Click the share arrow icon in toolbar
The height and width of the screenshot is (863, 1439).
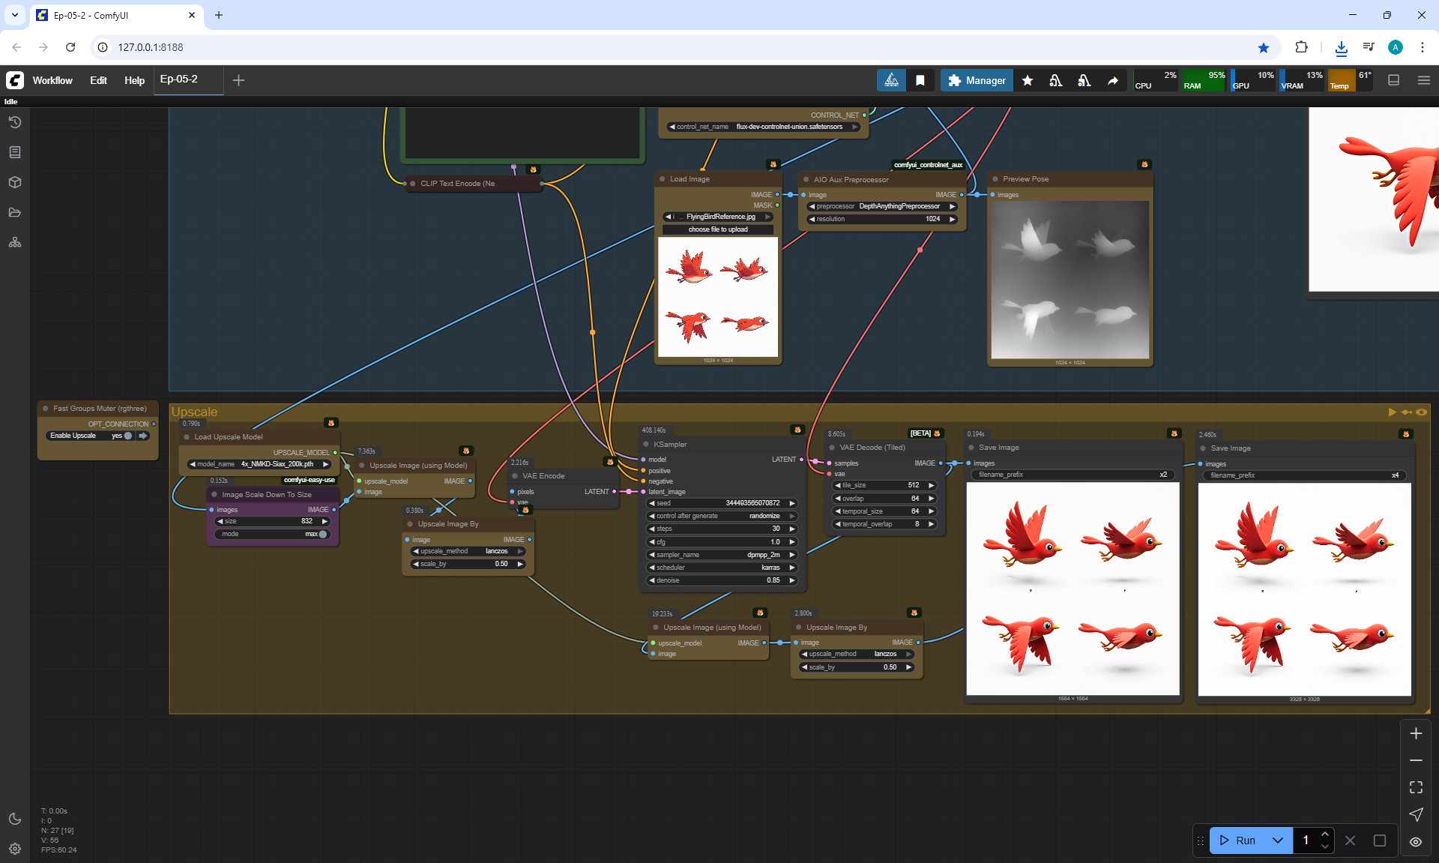click(1113, 80)
